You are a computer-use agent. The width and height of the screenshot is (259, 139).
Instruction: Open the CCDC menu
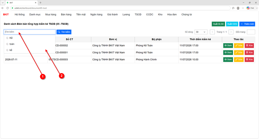point(150,14)
